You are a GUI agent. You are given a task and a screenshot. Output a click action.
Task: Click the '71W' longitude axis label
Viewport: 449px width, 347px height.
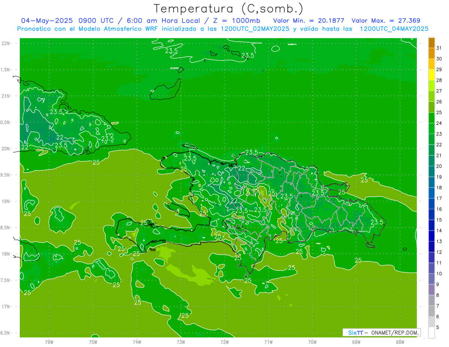(x=268, y=342)
